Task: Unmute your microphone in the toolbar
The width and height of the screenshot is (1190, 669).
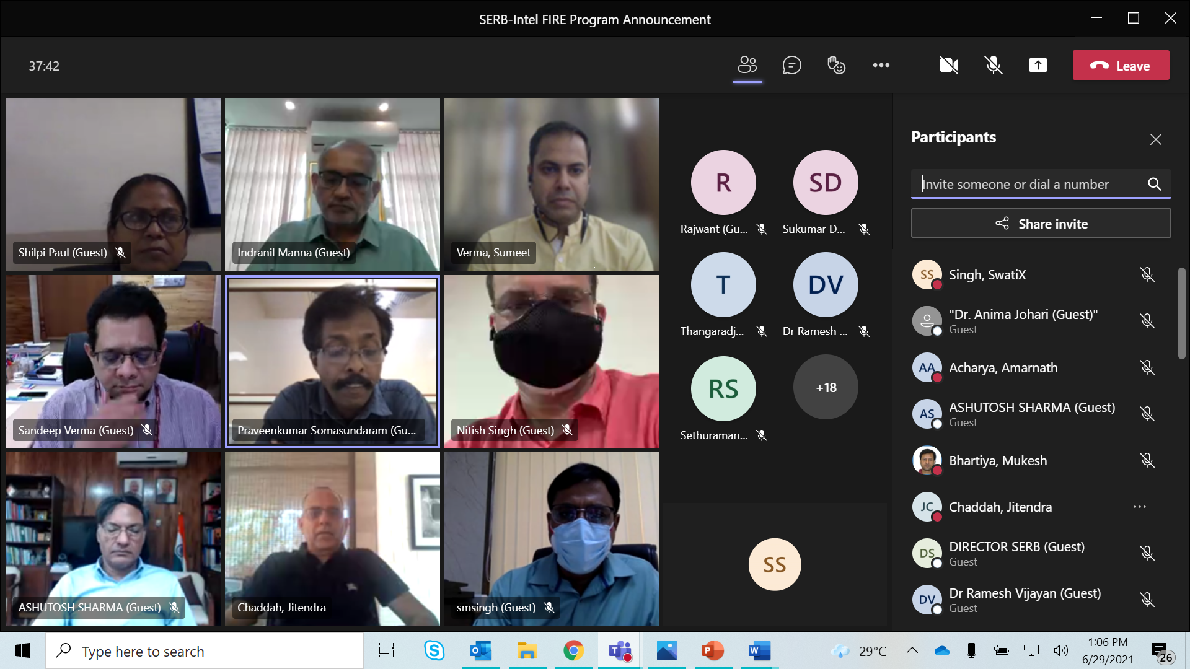Action: click(x=994, y=65)
